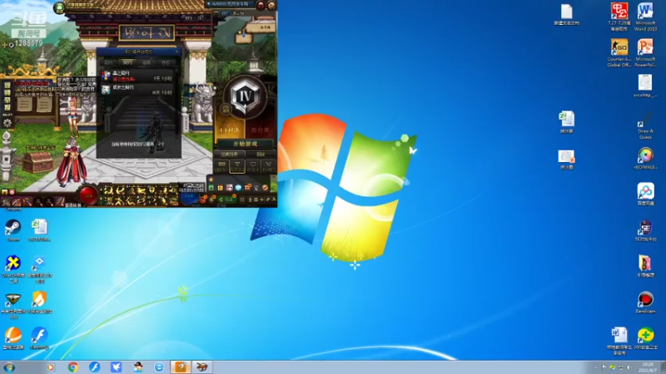This screenshot has height=374, width=666.
Task: Open the Flash desktop shortcut with blue f
Action: pyautogui.click(x=39, y=337)
